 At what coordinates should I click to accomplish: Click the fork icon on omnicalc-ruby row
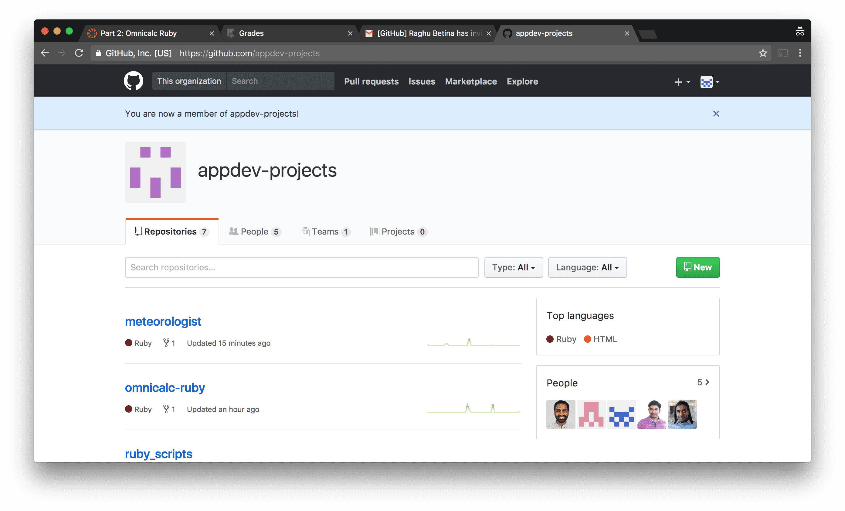coord(166,409)
